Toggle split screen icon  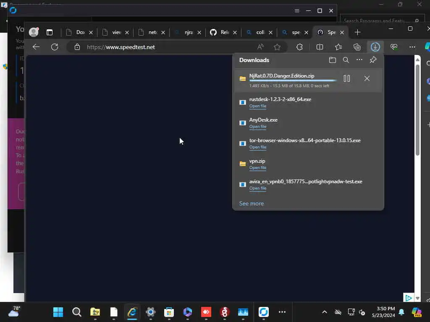point(320,47)
